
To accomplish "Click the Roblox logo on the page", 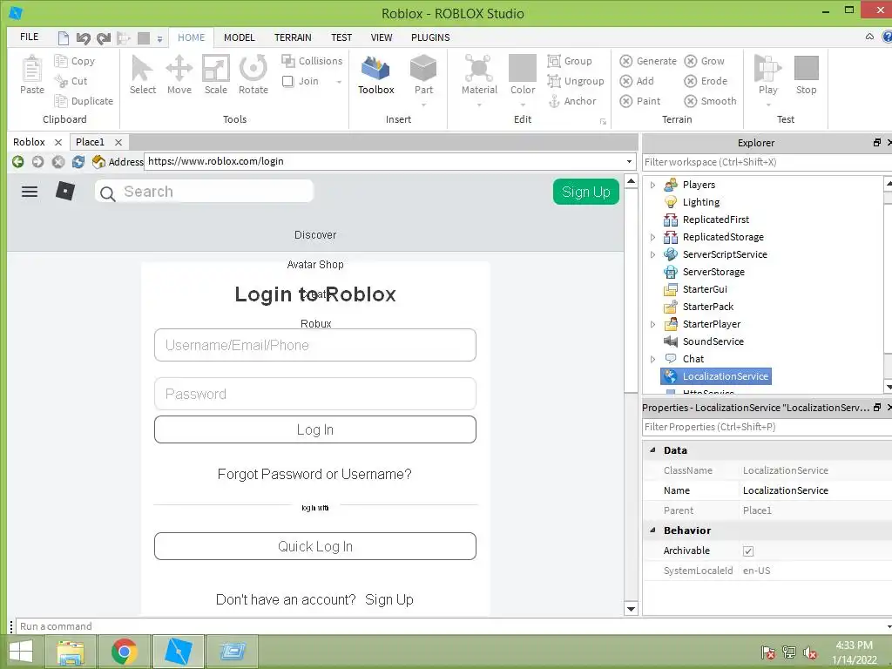I will click(64, 191).
